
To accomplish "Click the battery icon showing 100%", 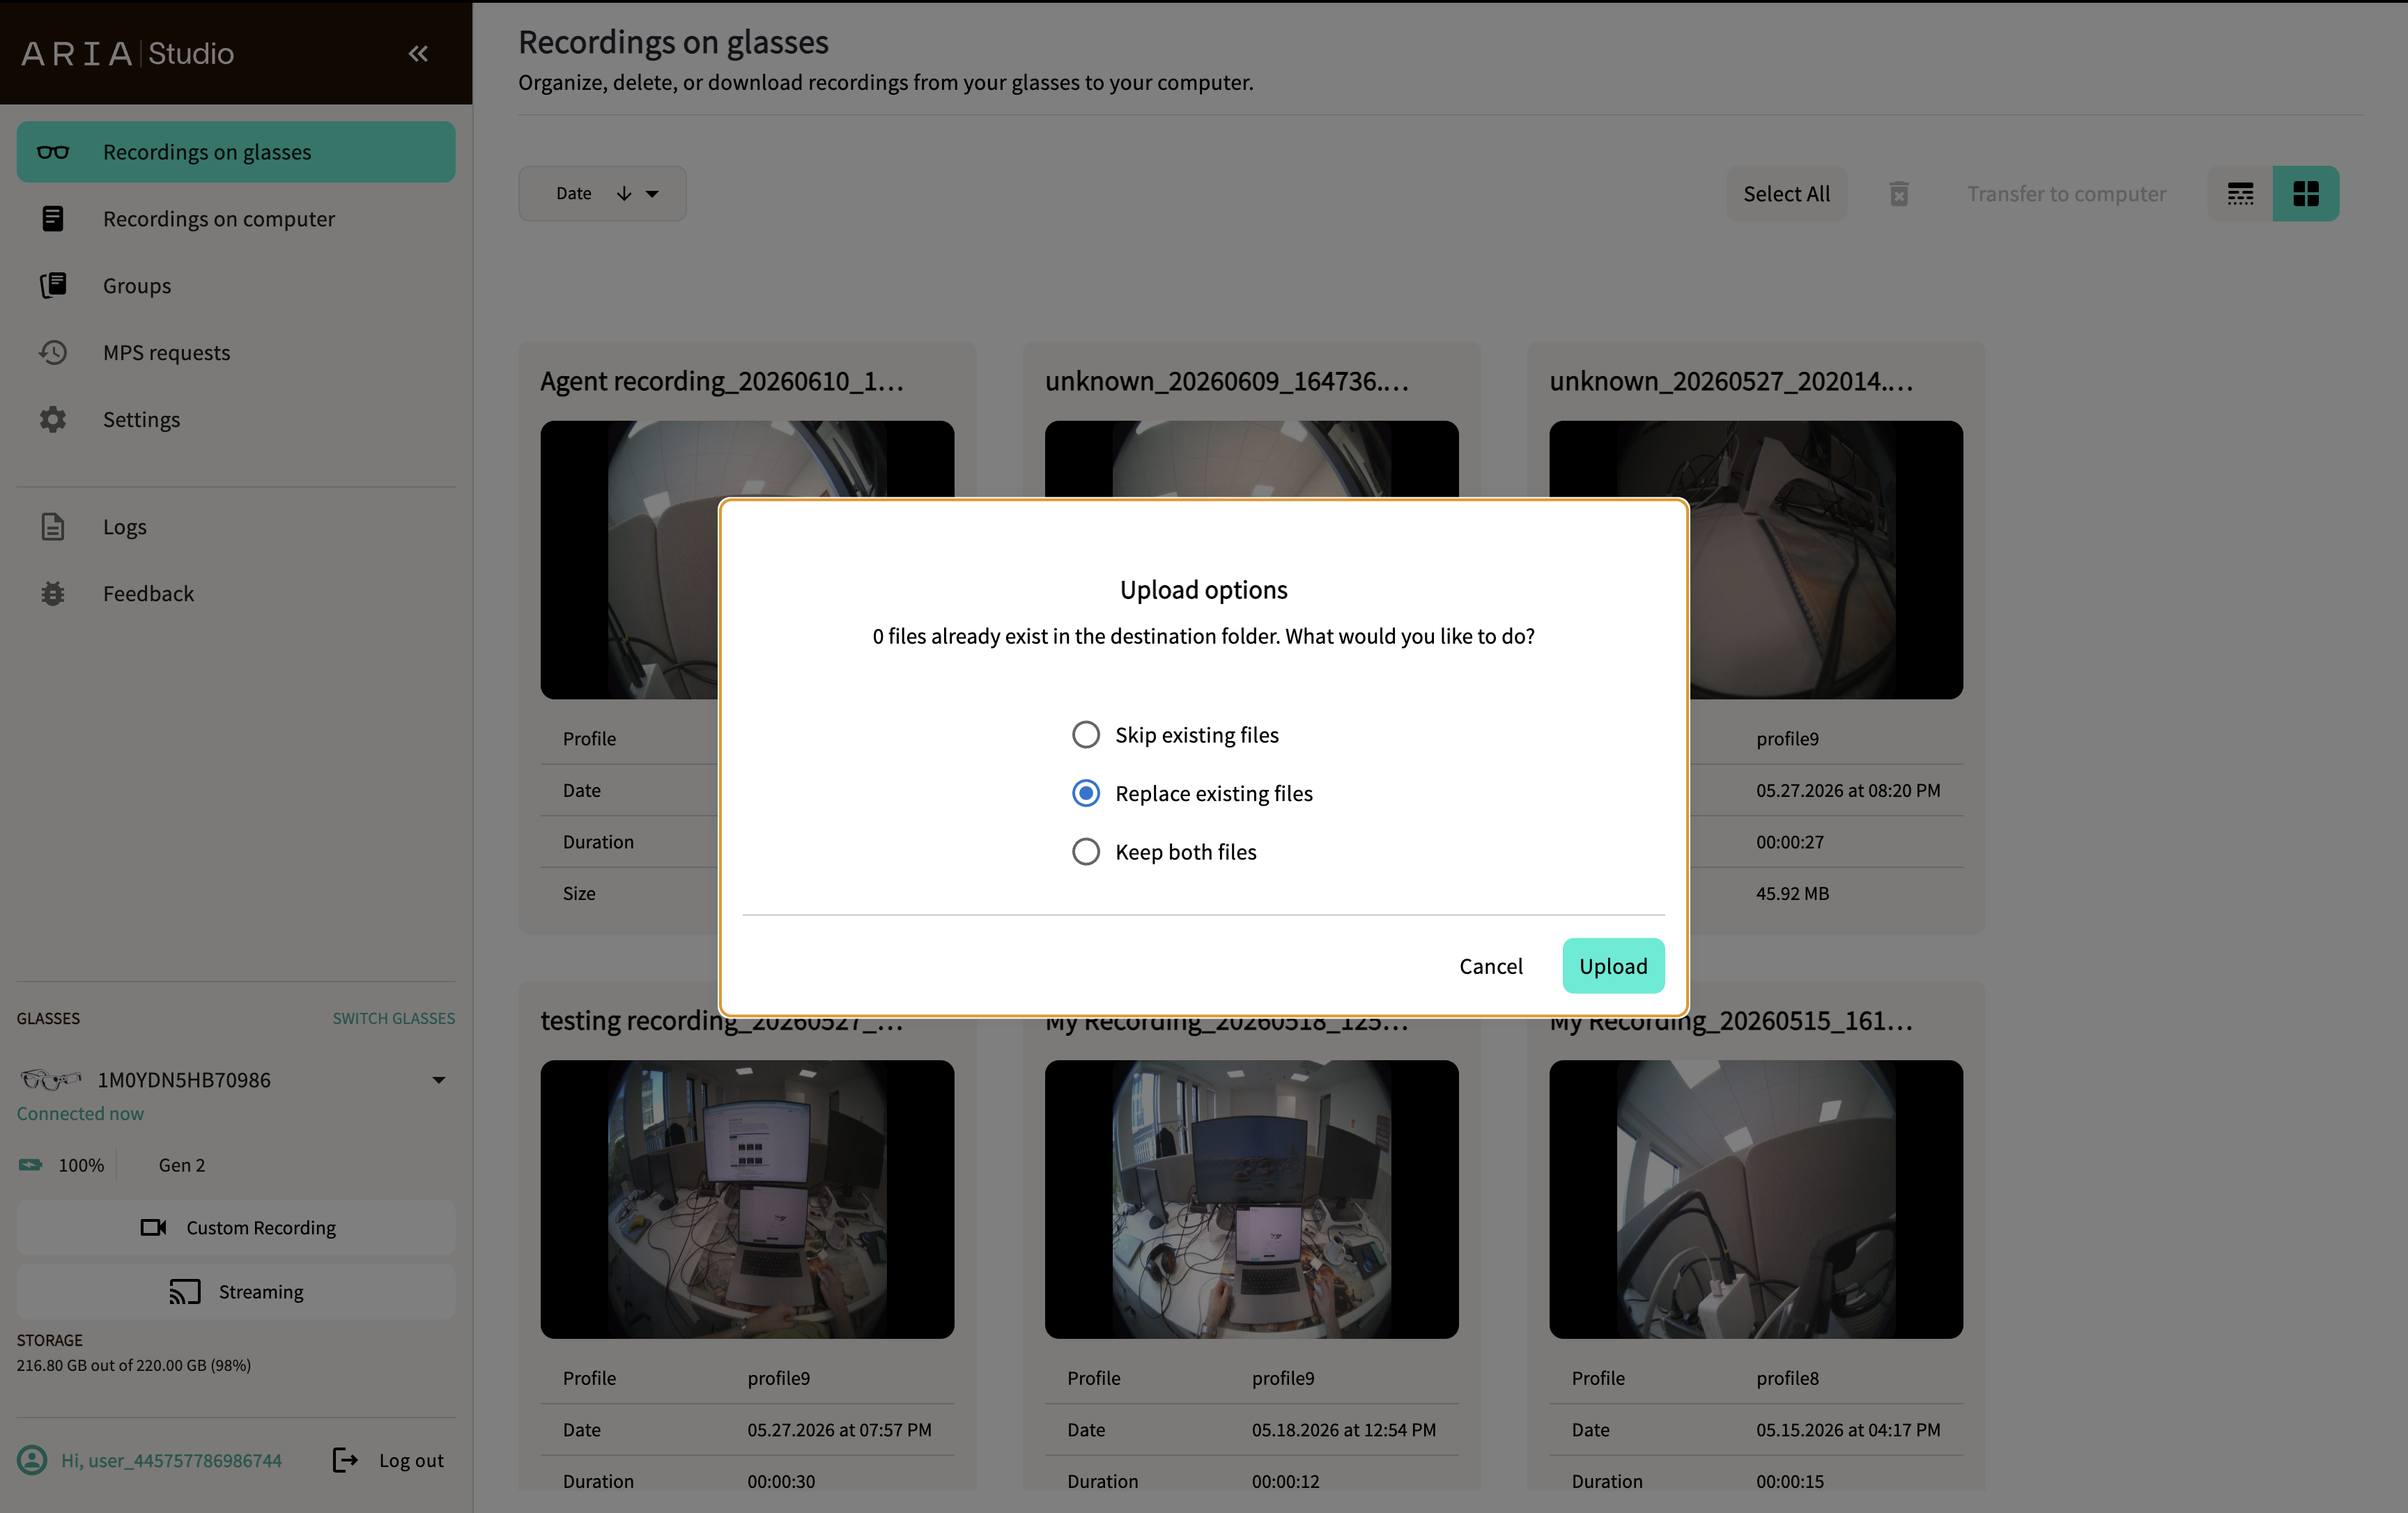I will [x=31, y=1165].
